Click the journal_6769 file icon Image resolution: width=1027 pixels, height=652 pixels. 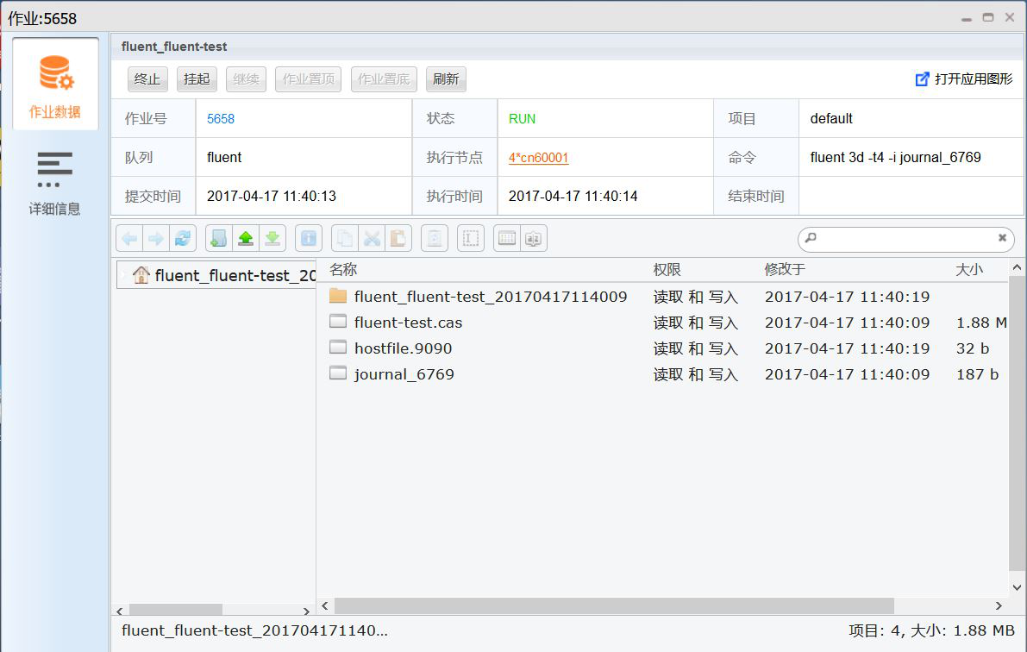click(x=338, y=373)
